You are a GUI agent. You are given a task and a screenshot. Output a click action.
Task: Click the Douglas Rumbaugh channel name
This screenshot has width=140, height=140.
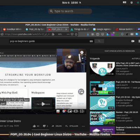coord(124,100)
